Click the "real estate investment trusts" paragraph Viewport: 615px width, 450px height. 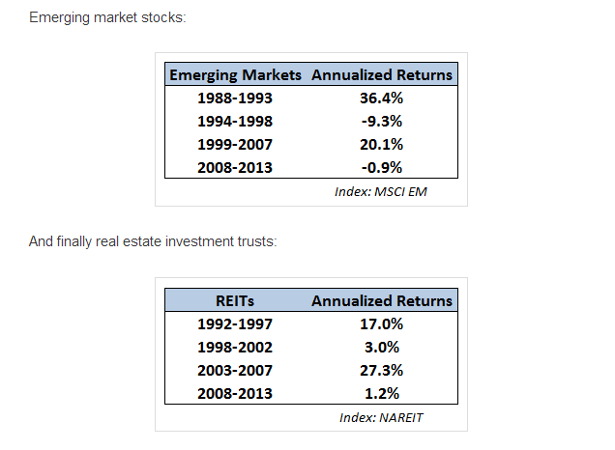(153, 240)
